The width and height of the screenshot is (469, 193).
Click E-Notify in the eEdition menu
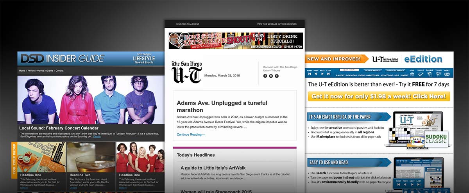pos(340,75)
